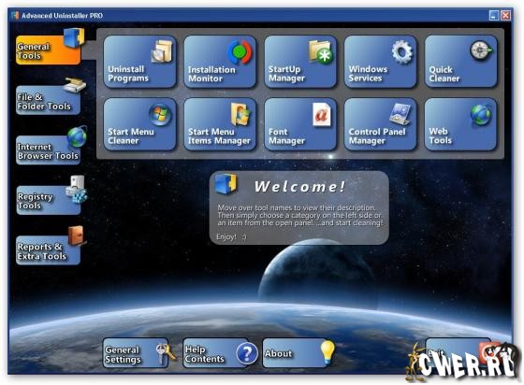Open StartUp Manager
524x385 pixels.
click(300, 62)
